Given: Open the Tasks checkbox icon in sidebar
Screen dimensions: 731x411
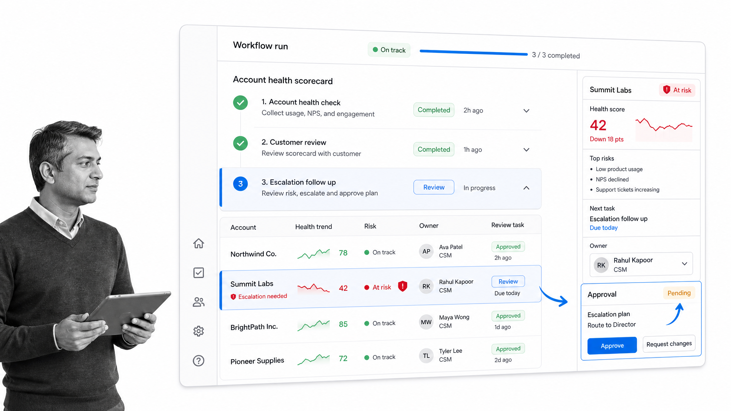Looking at the screenshot, I should click(198, 273).
